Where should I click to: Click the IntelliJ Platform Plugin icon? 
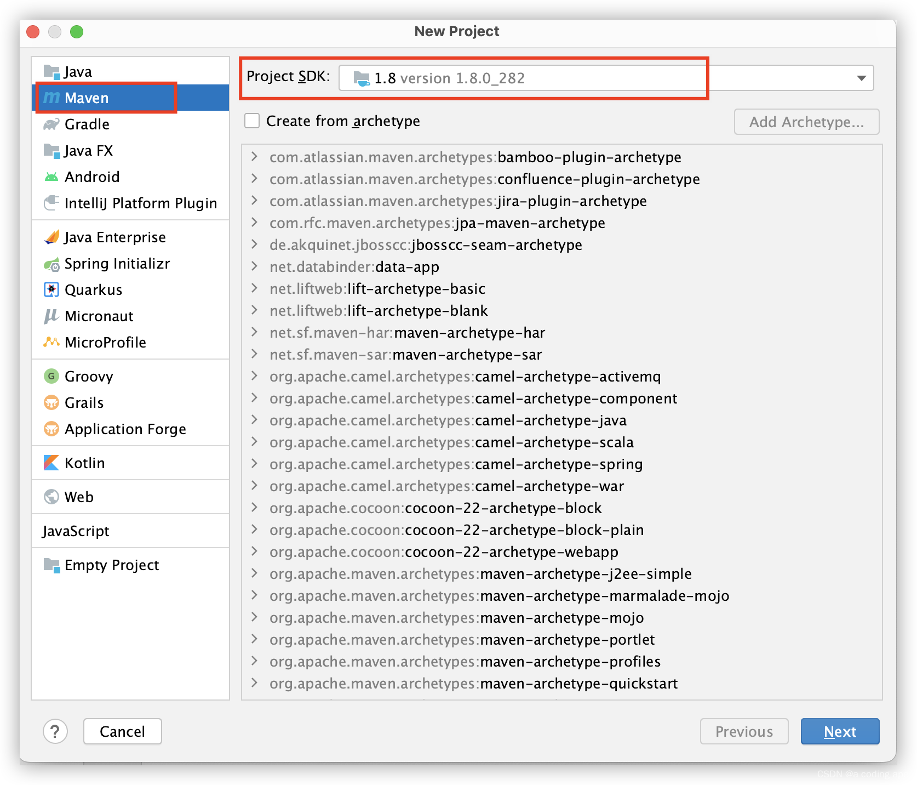[x=51, y=203]
